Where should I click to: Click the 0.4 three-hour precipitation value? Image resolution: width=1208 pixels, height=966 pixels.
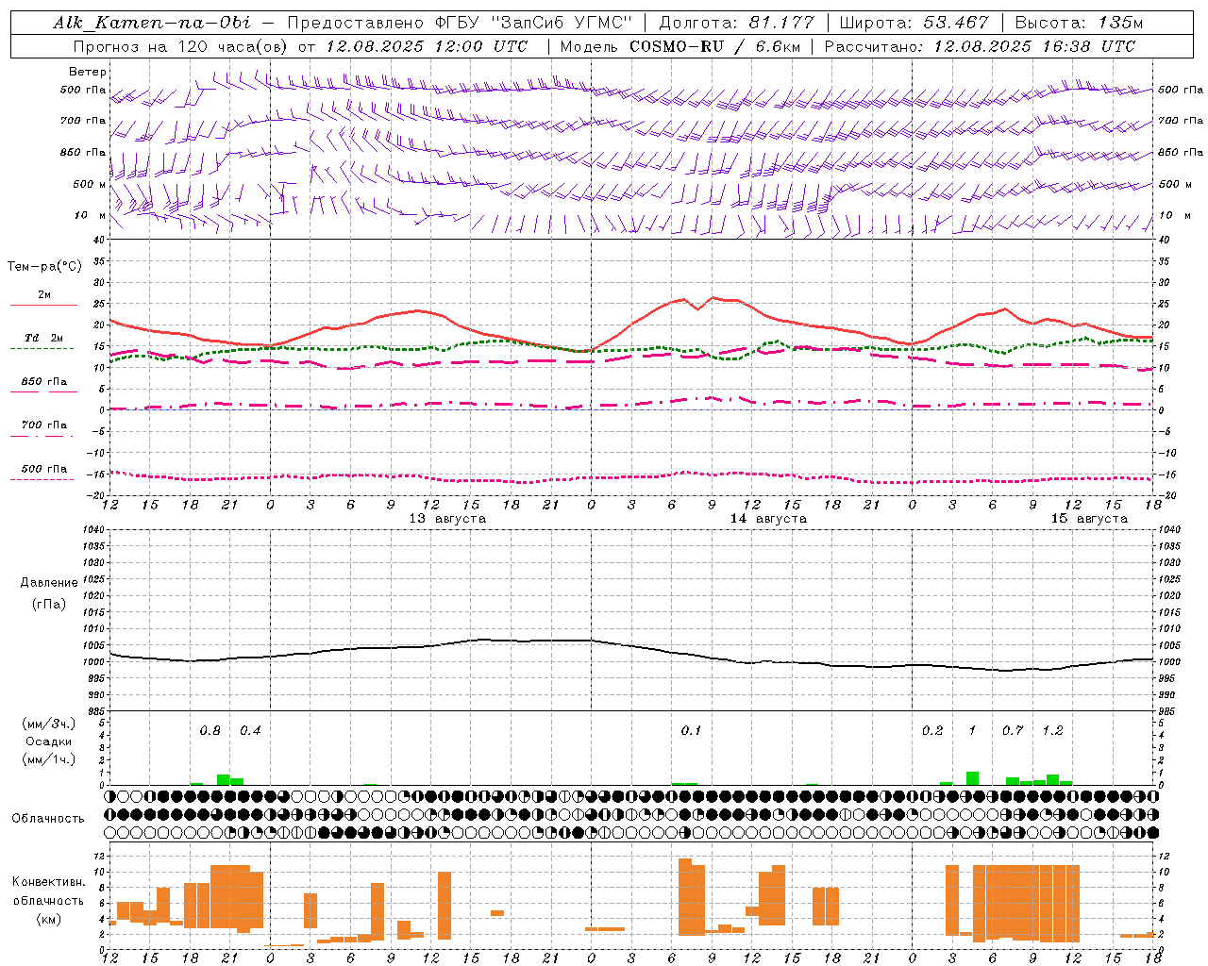click(x=250, y=731)
